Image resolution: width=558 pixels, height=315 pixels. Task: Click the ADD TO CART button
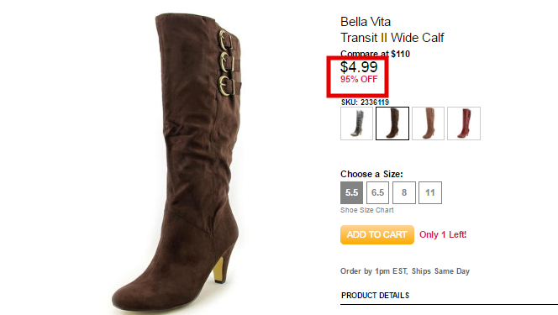click(377, 234)
